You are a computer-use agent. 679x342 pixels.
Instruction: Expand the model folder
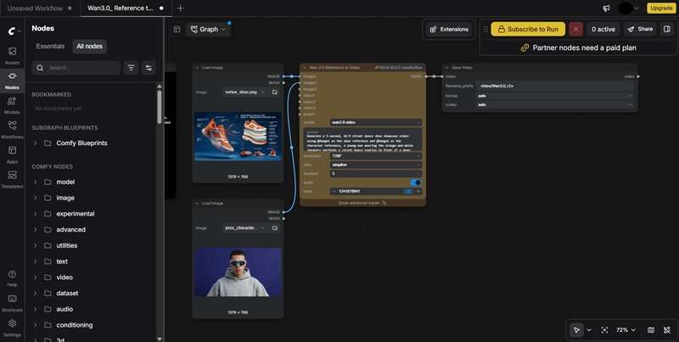36,182
